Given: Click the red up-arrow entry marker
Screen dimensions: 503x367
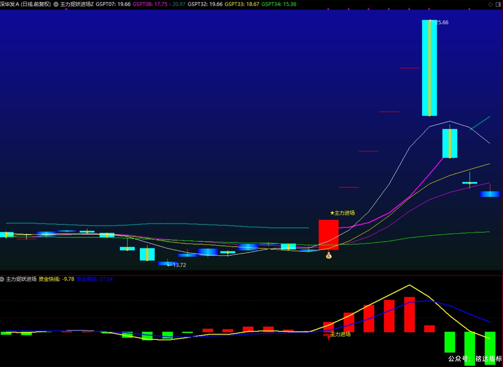Looking at the screenshot, I should point(328,337).
